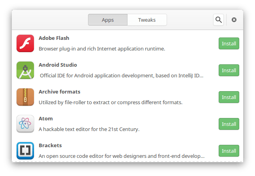255x176 pixels.
Task: Click the Android Studio app icon
Action: (x=25, y=70)
